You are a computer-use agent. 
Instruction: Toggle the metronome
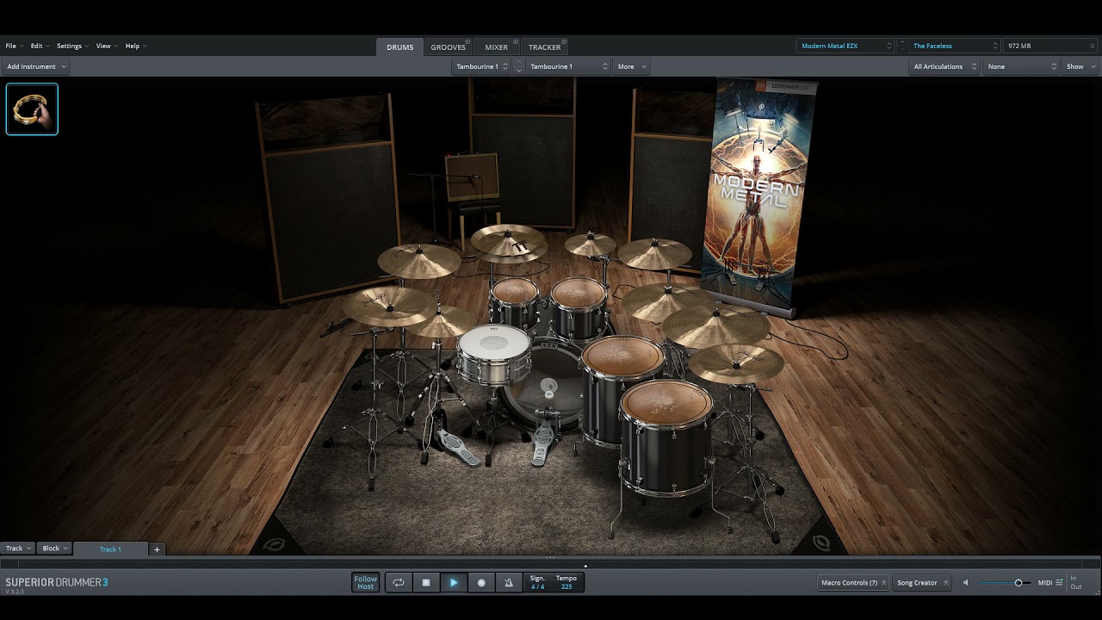pos(509,583)
